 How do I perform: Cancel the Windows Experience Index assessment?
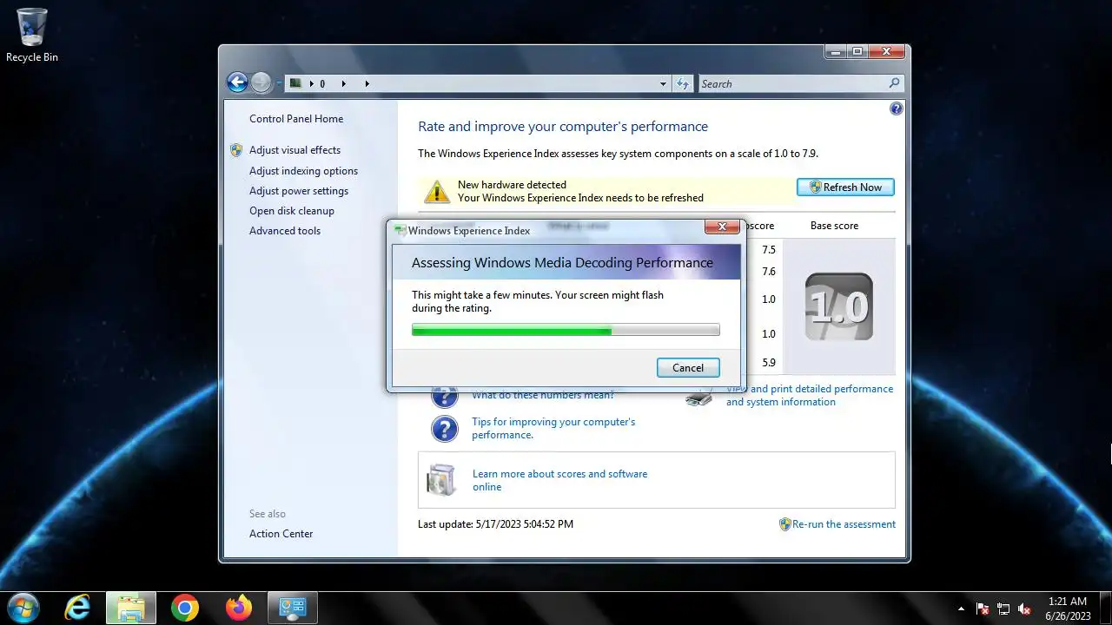[x=688, y=368]
